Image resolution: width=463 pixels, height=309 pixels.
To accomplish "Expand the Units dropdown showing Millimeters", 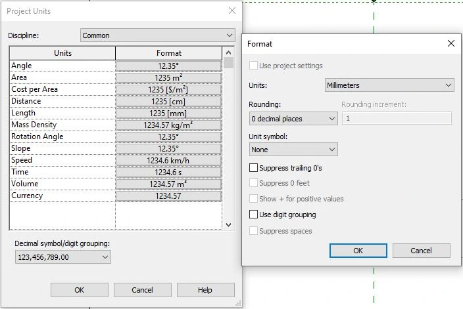I will (390, 85).
